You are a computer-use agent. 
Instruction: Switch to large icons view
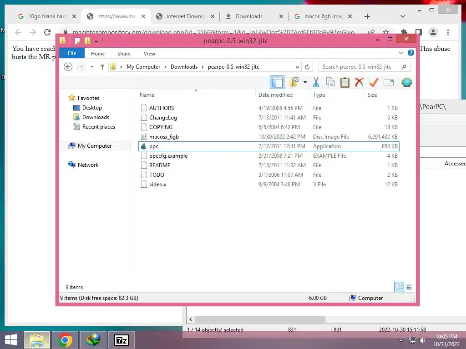point(409,287)
